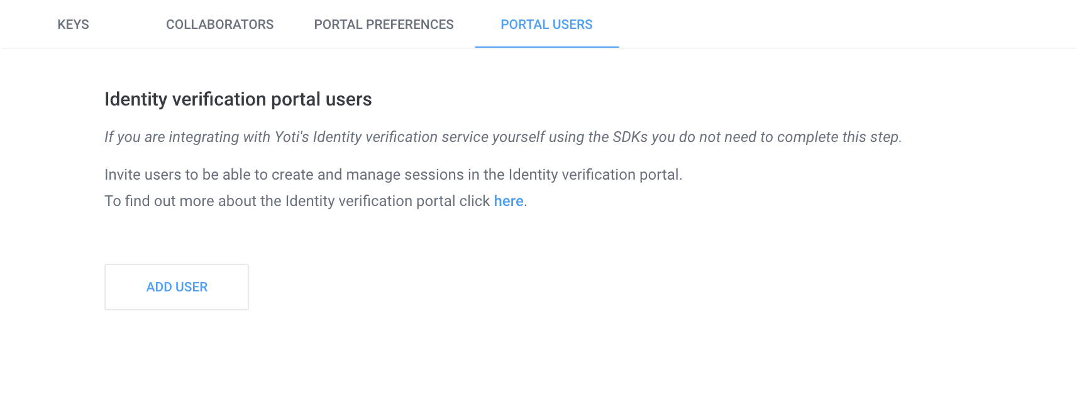Click the Add User button

click(177, 287)
